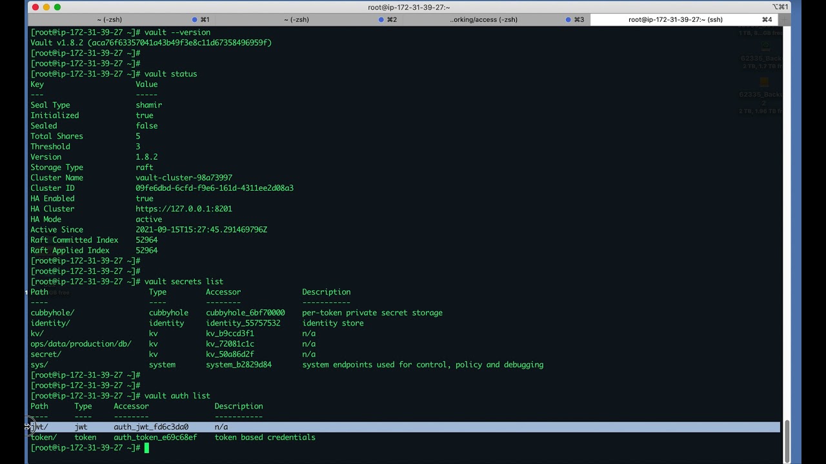Viewport: 826px width, 464px height.
Task: Click the 'vault status' command text
Action: click(170, 73)
